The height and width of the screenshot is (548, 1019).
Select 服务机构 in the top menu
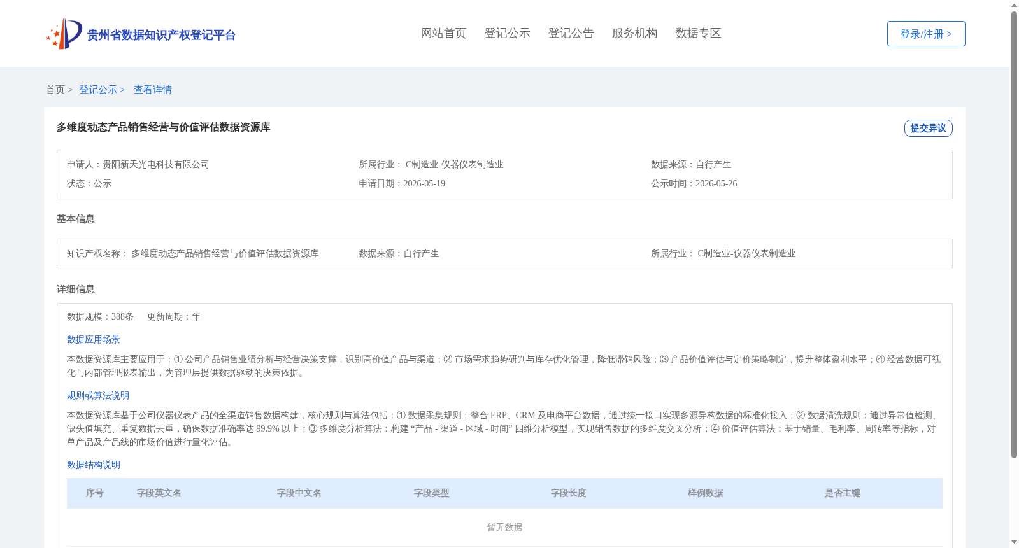tap(634, 33)
